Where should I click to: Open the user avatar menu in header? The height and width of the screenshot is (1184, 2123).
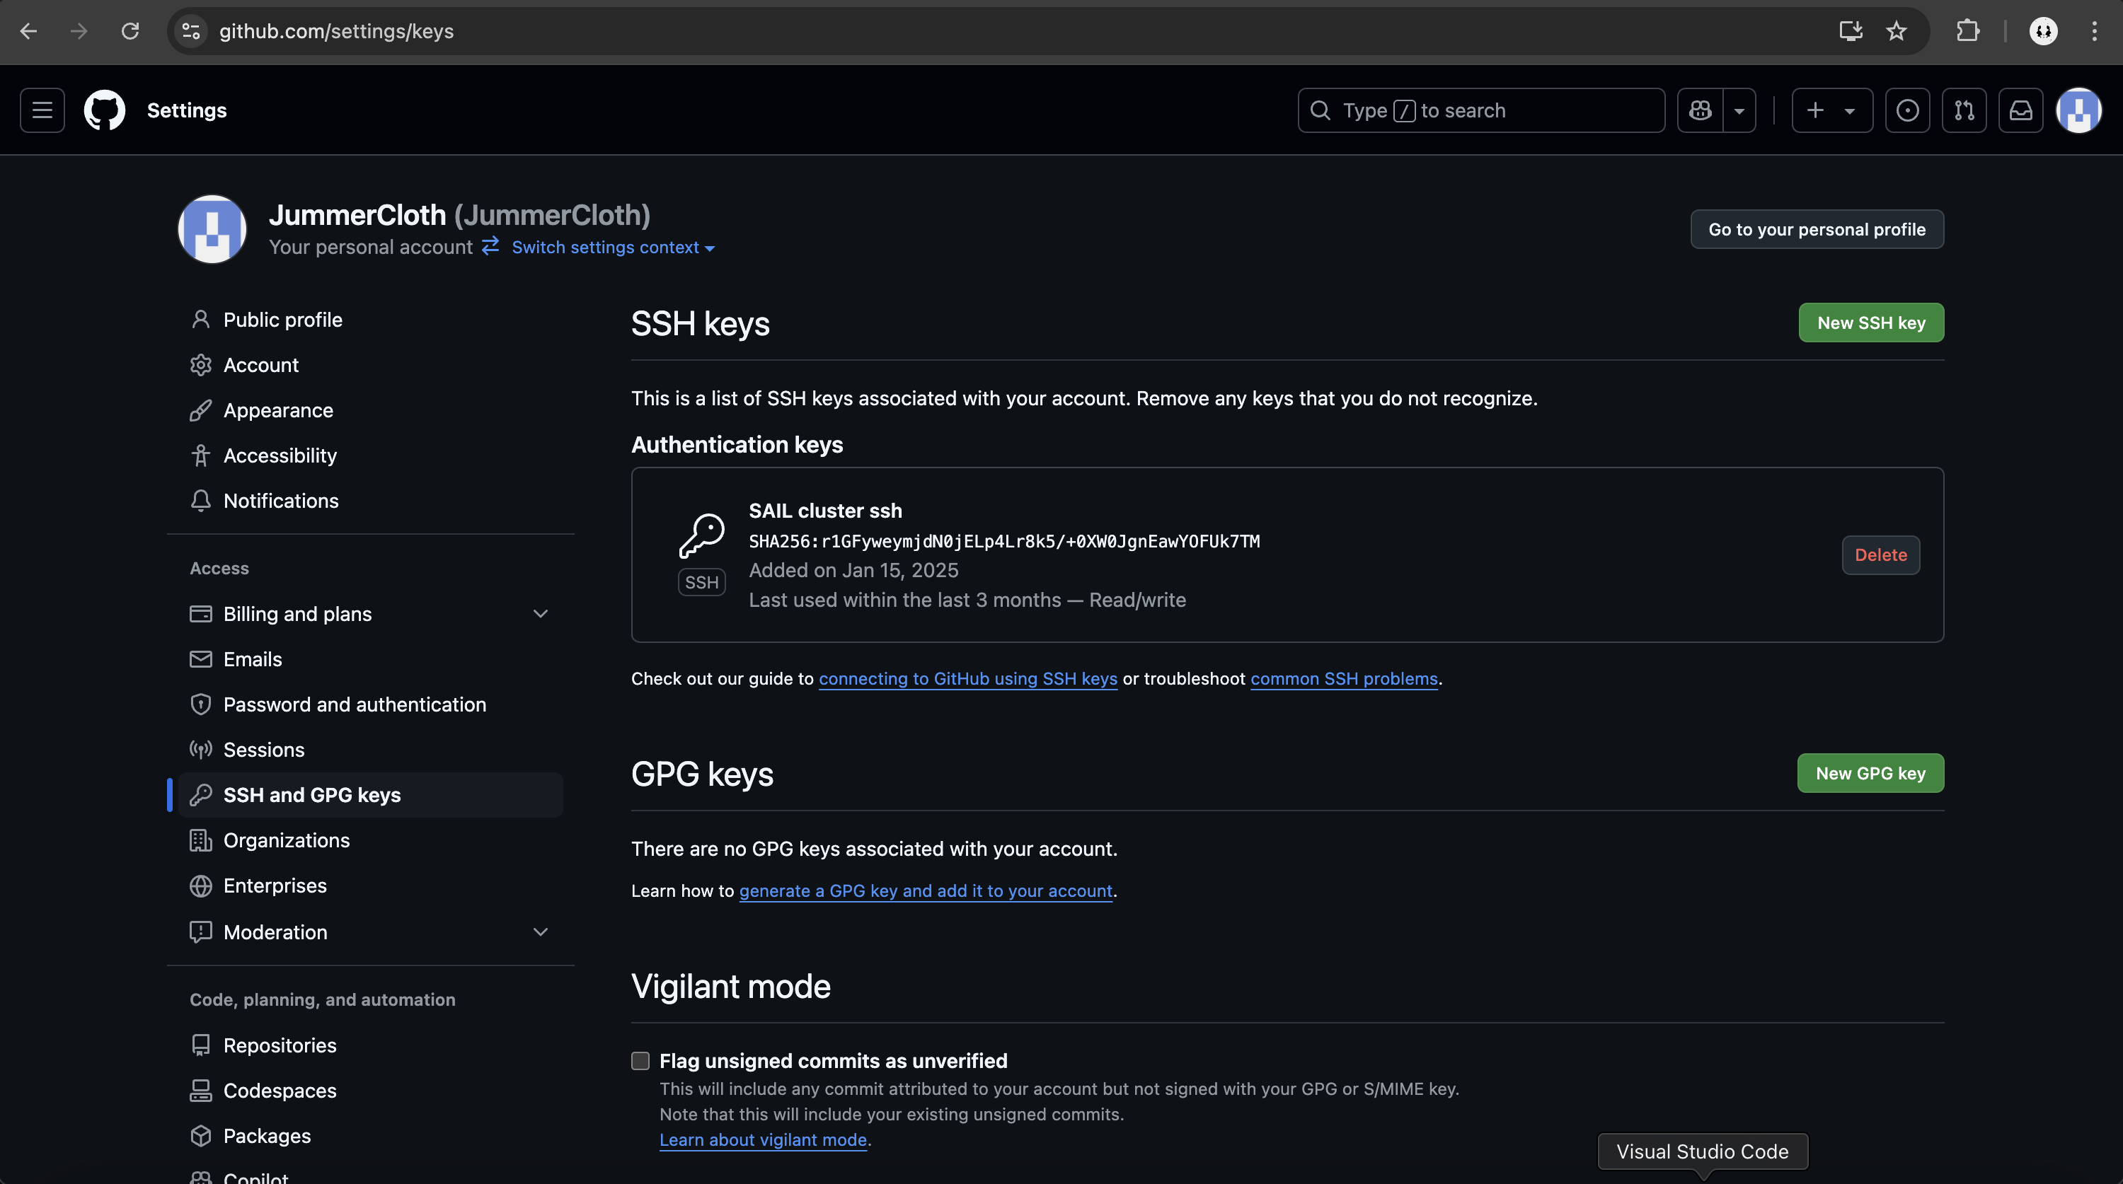(x=2078, y=110)
